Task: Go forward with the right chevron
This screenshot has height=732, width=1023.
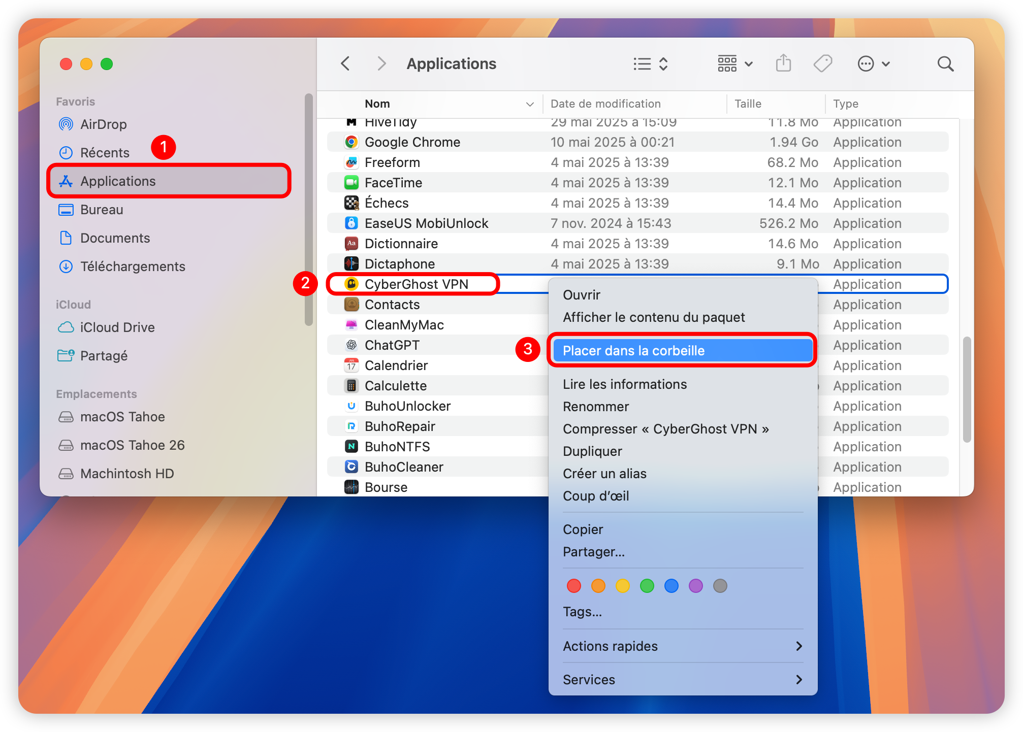Action: 381,63
